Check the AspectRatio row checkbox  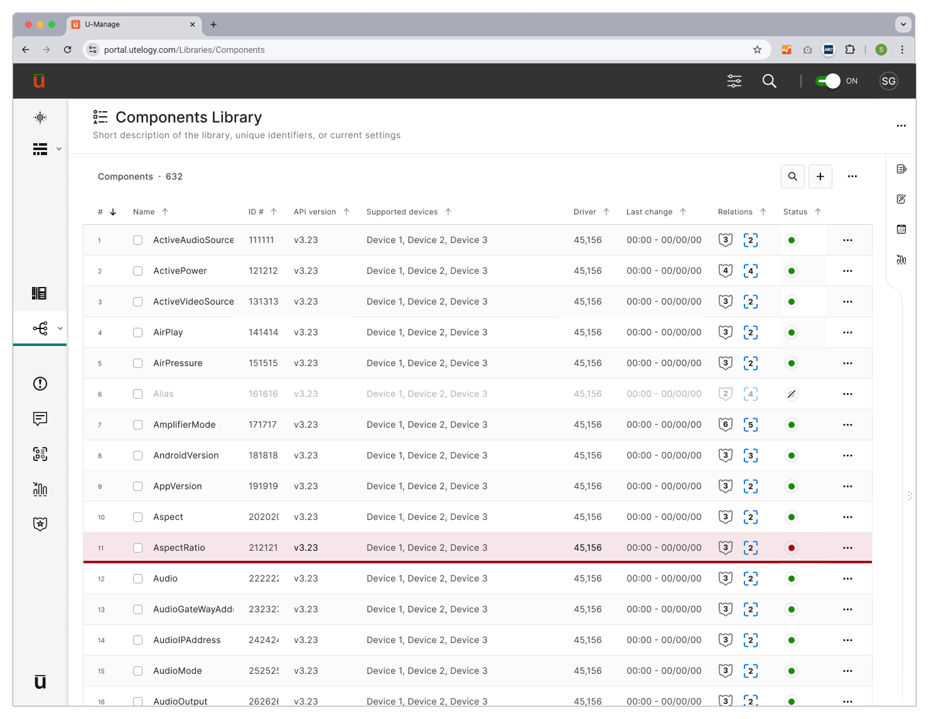coord(137,548)
